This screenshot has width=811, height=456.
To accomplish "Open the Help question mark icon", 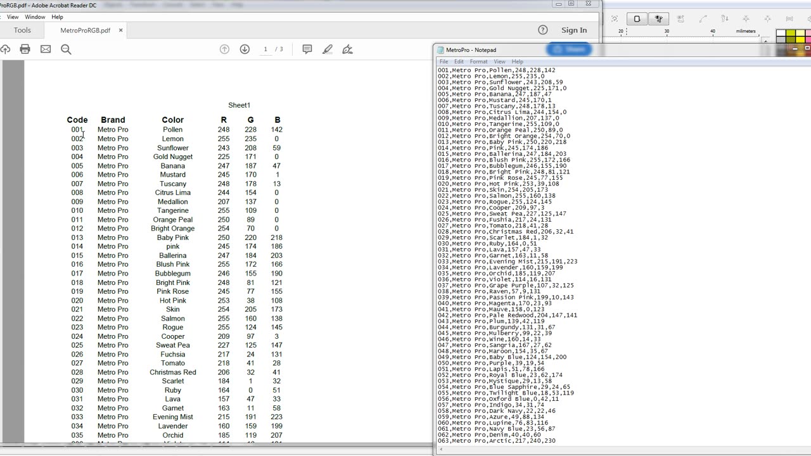I will [542, 30].
